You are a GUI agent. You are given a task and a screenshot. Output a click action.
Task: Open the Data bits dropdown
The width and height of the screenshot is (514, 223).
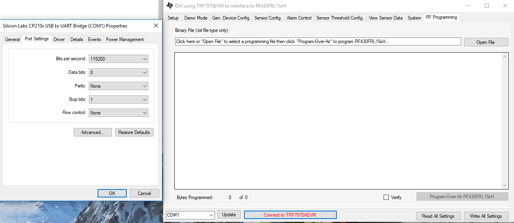point(118,73)
